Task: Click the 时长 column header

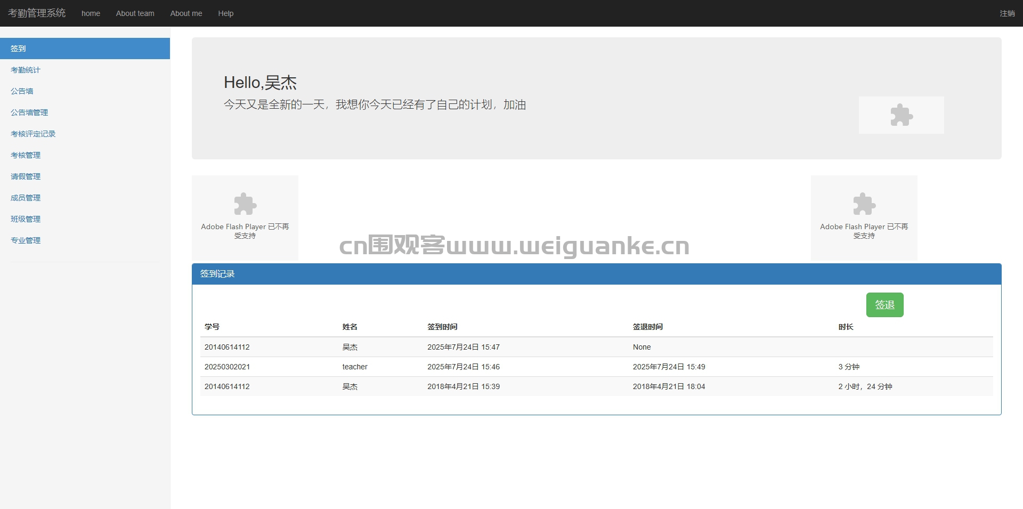Action: (x=846, y=327)
